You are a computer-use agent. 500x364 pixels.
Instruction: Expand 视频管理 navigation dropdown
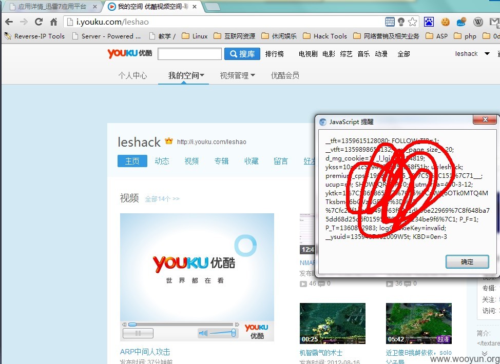click(x=237, y=75)
